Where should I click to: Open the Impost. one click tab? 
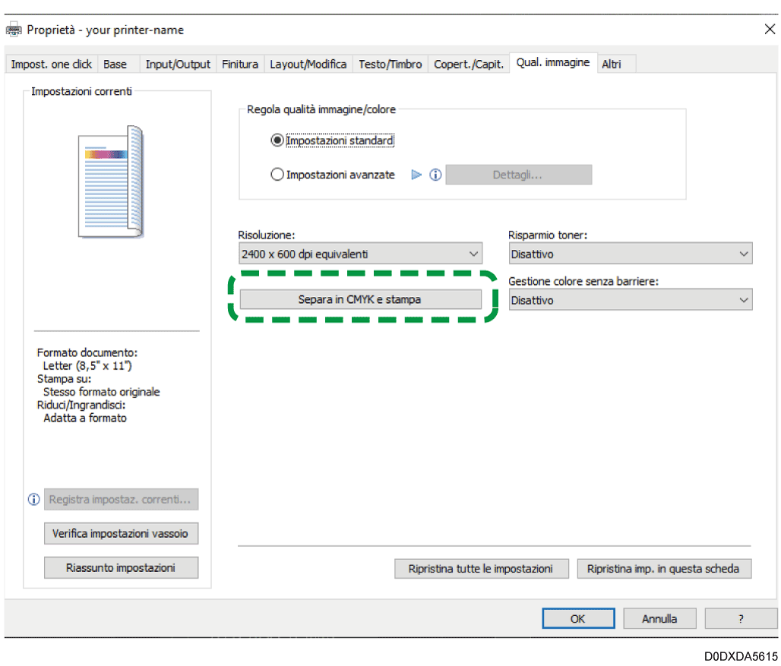click(x=51, y=65)
